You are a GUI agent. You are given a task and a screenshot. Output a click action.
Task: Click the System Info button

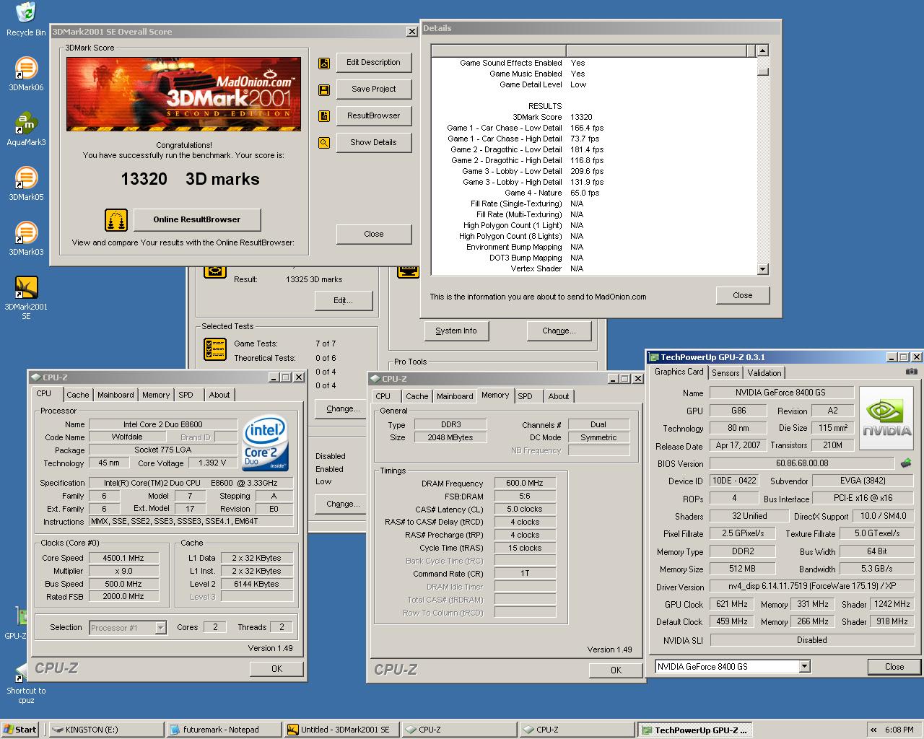tap(456, 331)
